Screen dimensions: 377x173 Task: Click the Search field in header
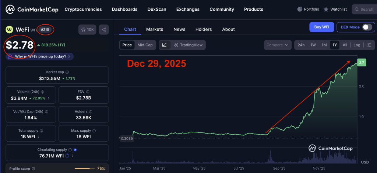[x=364, y=9]
